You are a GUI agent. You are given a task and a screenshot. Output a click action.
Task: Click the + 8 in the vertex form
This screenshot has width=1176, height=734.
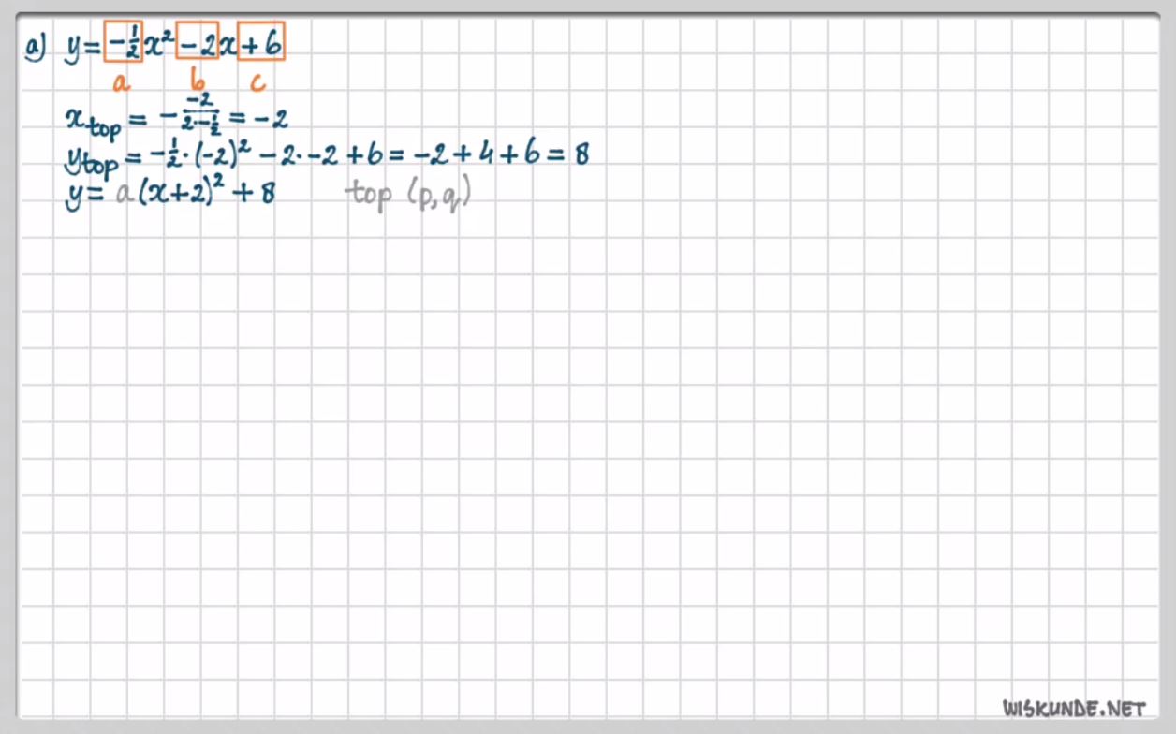(x=256, y=197)
